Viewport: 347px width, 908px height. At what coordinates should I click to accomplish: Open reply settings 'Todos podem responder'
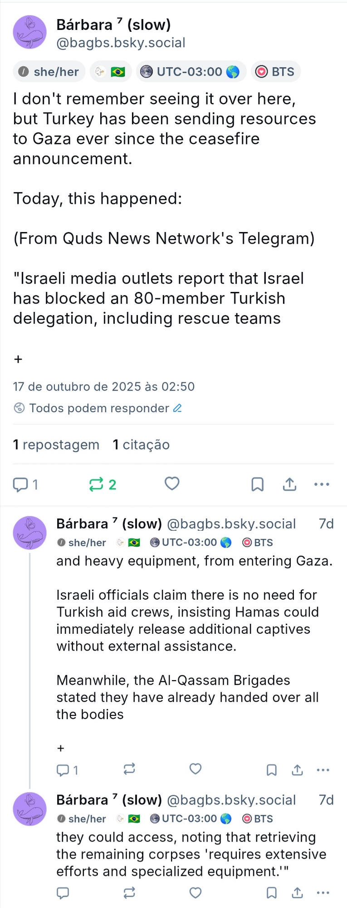pyautogui.click(x=98, y=408)
